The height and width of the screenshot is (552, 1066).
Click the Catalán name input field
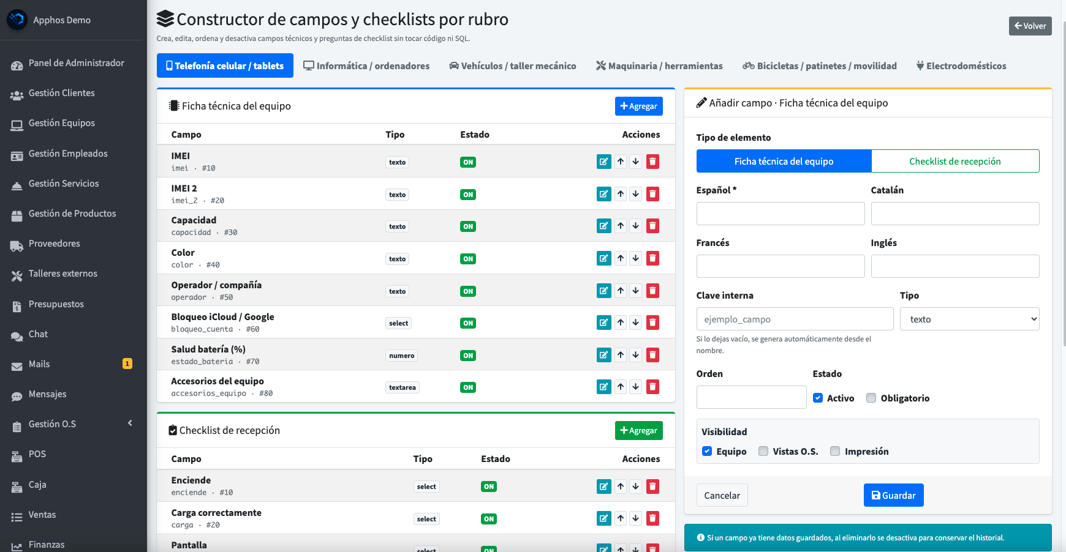(955, 214)
